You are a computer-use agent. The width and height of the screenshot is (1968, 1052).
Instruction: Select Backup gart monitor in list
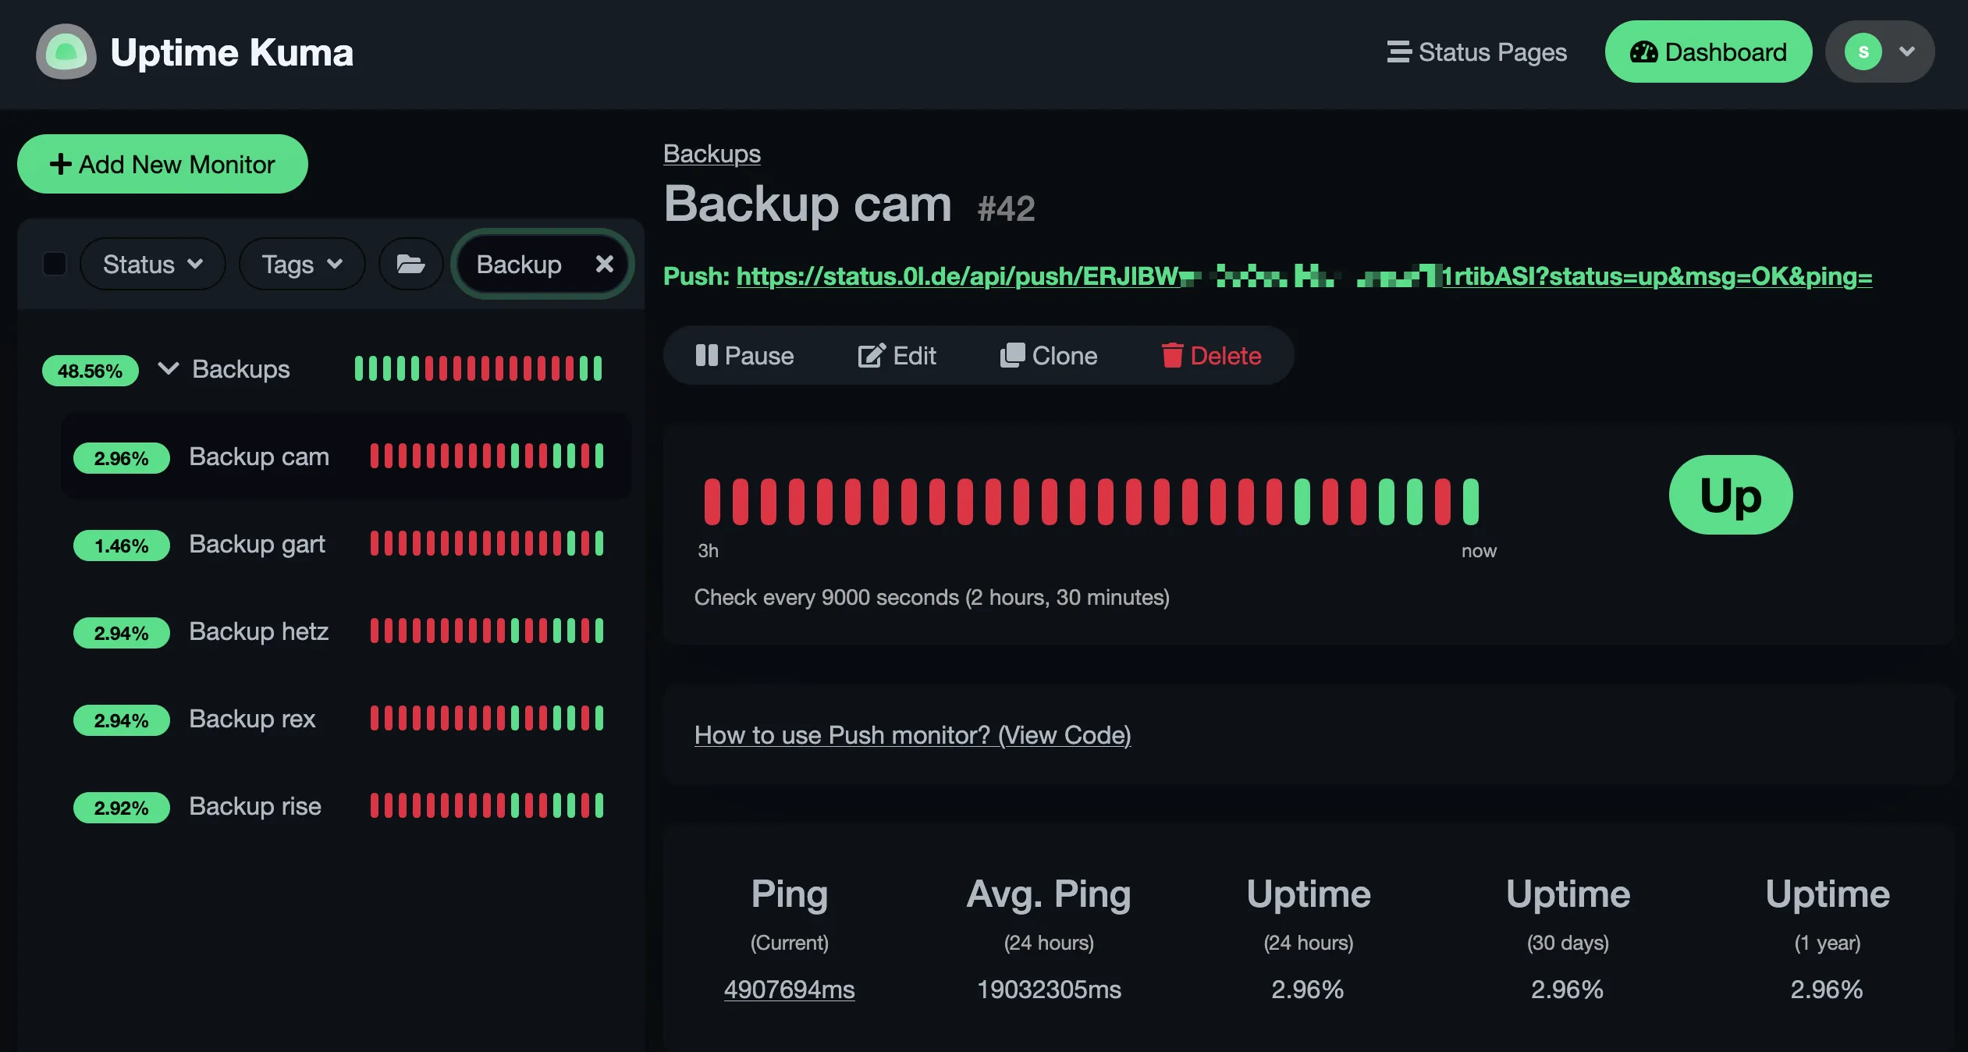258,544
